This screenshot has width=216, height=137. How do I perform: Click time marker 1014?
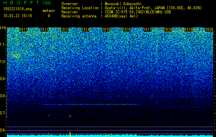click(x=86, y=29)
